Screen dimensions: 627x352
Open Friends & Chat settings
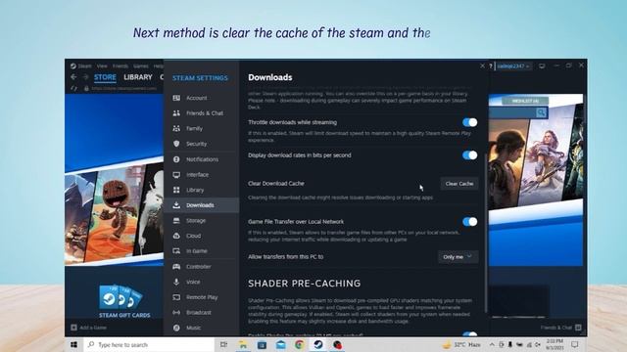(x=201, y=113)
